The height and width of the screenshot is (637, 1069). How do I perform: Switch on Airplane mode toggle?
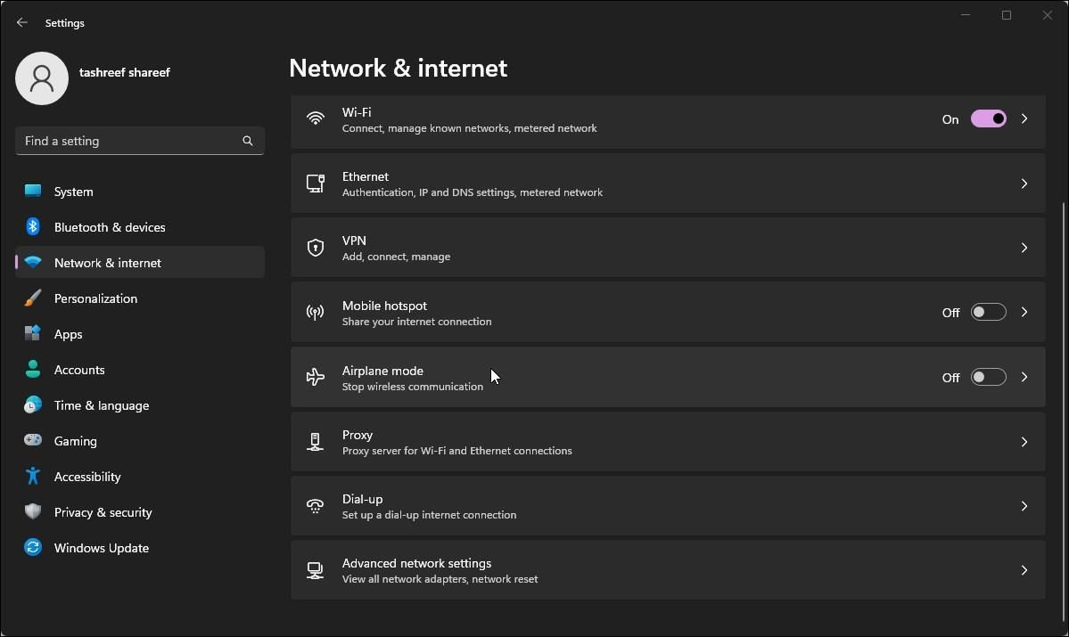tap(988, 377)
